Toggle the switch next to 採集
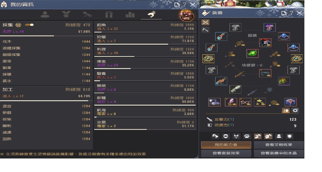The width and height of the screenshot is (322, 172). (x=29, y=25)
